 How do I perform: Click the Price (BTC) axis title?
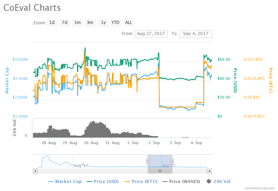coord(271,80)
